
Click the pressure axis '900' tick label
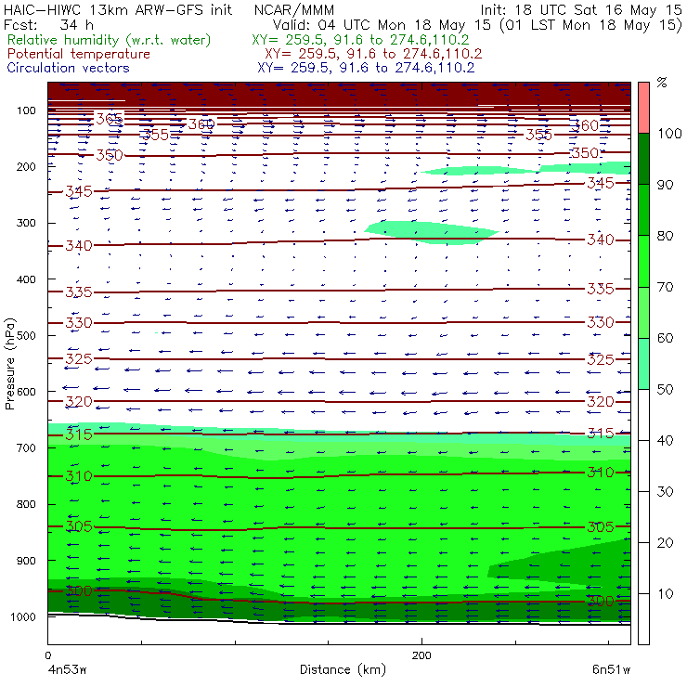click(26, 561)
